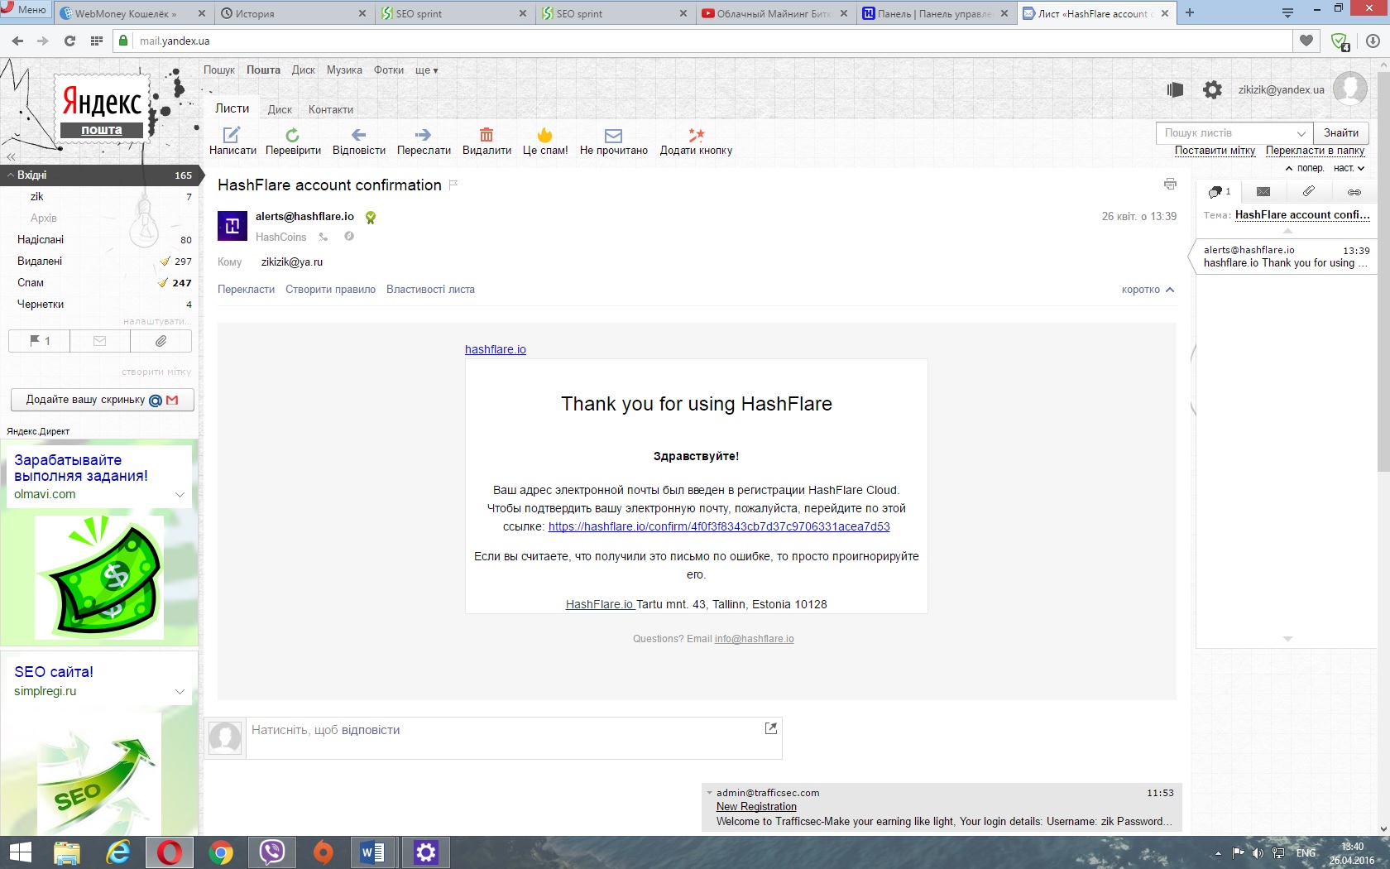
Task: Click the Не прочитано envelope icon
Action: click(x=613, y=136)
